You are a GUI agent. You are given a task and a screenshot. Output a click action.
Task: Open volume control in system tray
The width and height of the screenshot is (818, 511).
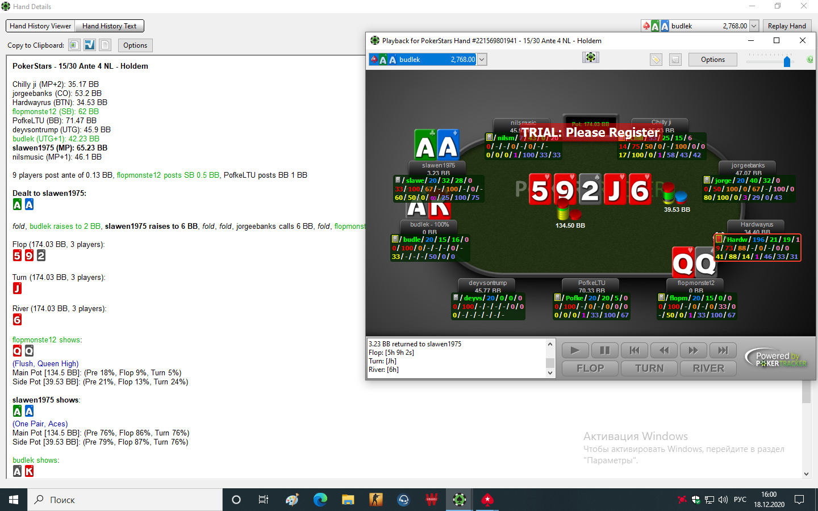(723, 500)
